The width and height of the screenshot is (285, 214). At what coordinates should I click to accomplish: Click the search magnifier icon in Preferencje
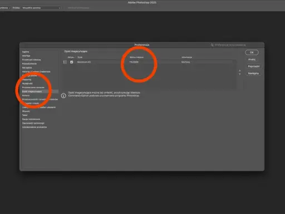[212, 45]
